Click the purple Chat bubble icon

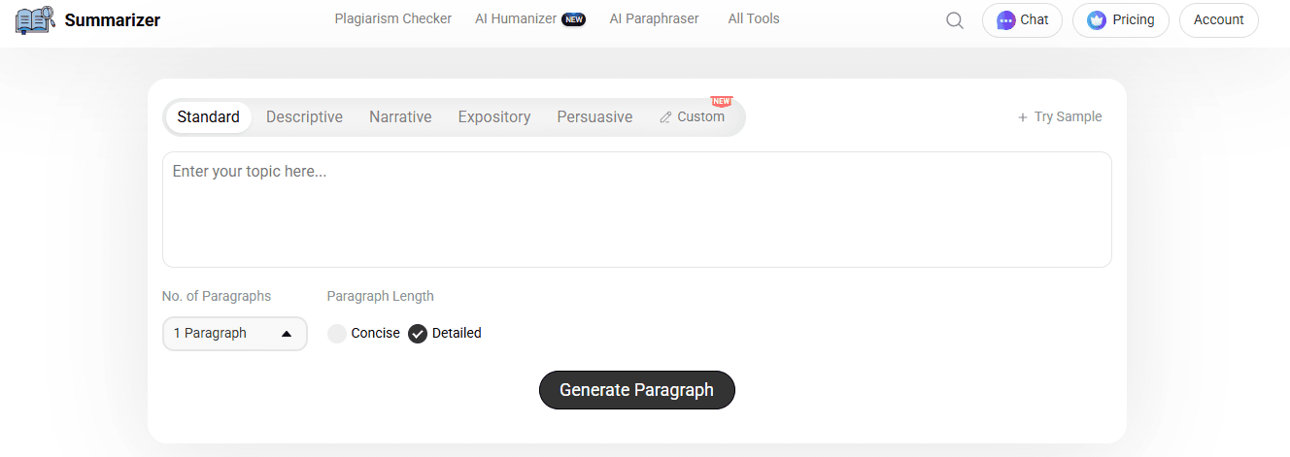click(1006, 20)
